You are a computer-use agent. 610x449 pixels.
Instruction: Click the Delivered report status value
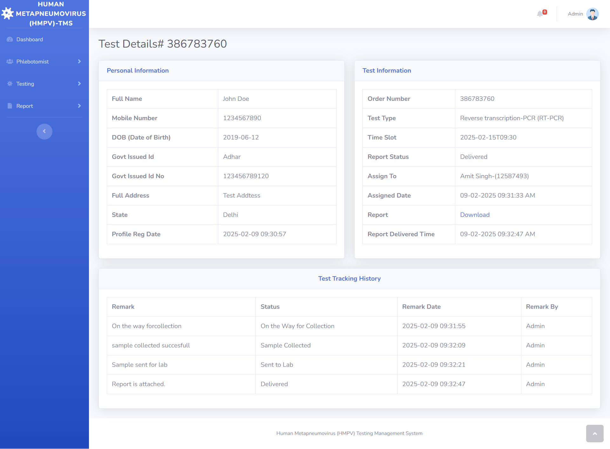[473, 157]
